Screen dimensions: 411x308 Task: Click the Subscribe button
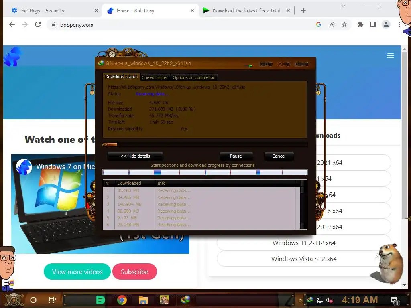tap(134, 272)
